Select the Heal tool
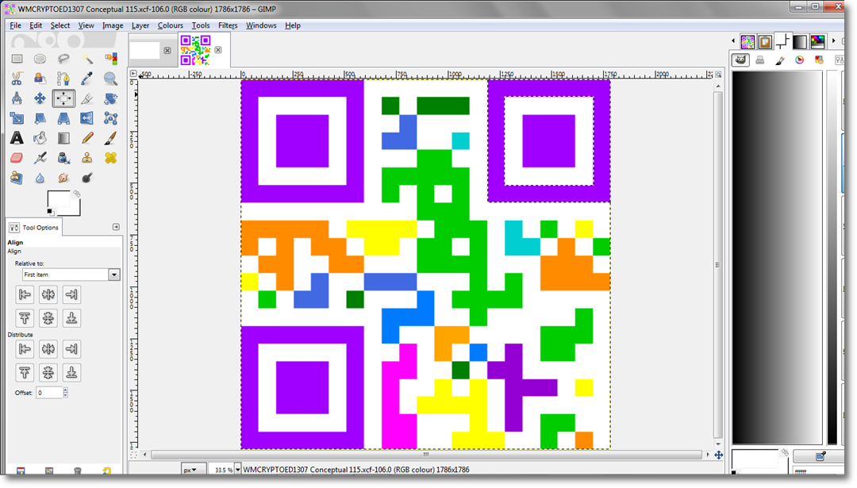The image size is (857, 488). (x=111, y=158)
